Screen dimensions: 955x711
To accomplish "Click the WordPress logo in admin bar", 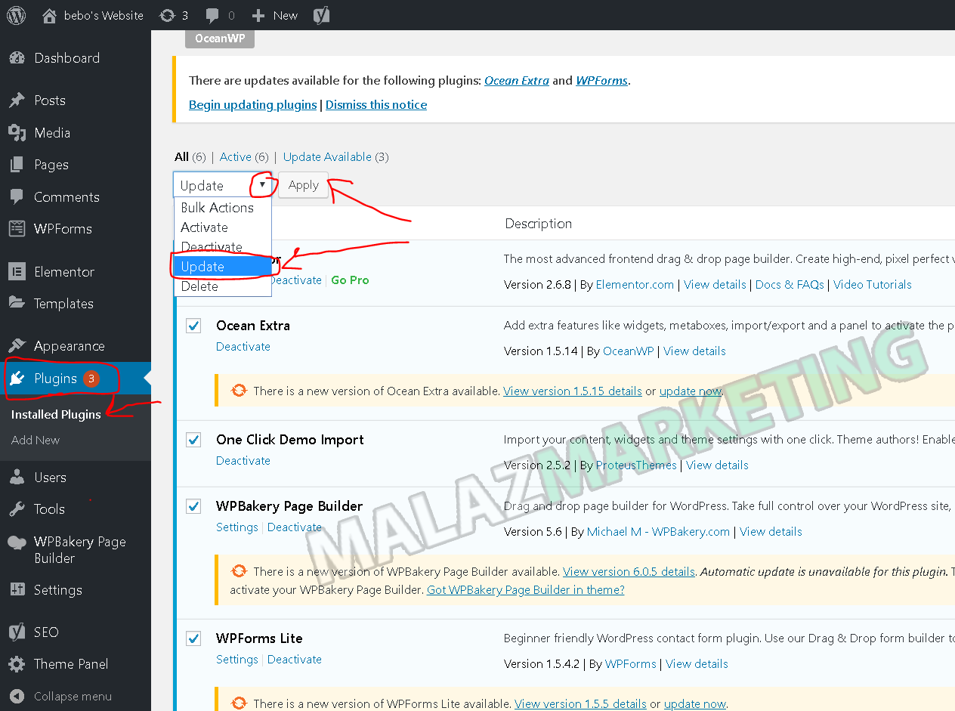I will coord(16,15).
